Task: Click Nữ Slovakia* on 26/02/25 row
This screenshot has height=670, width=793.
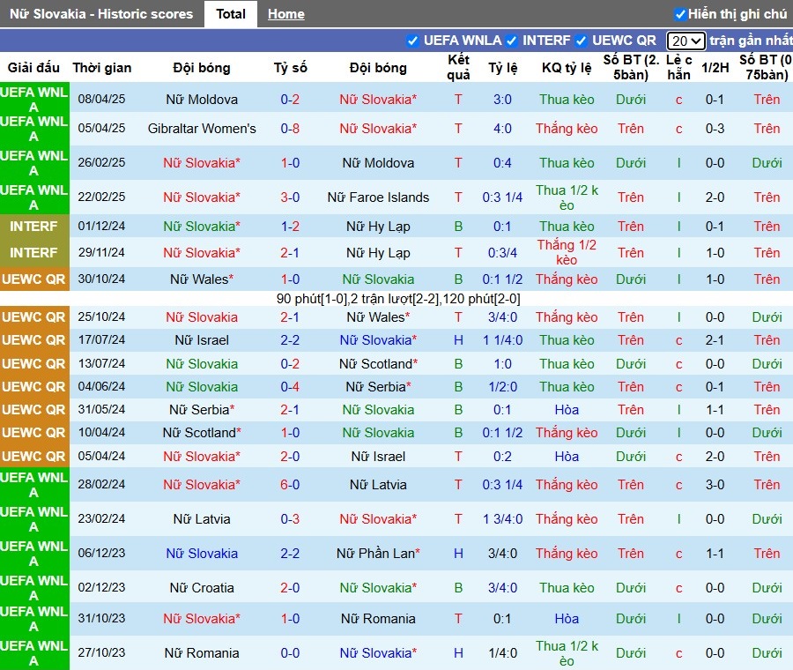Action: 202,163
